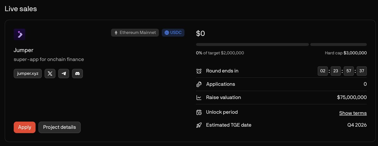Image resolution: width=378 pixels, height=146 pixels.
Task: Click the rocket icon for Estimated TGE date
Action: (x=199, y=125)
